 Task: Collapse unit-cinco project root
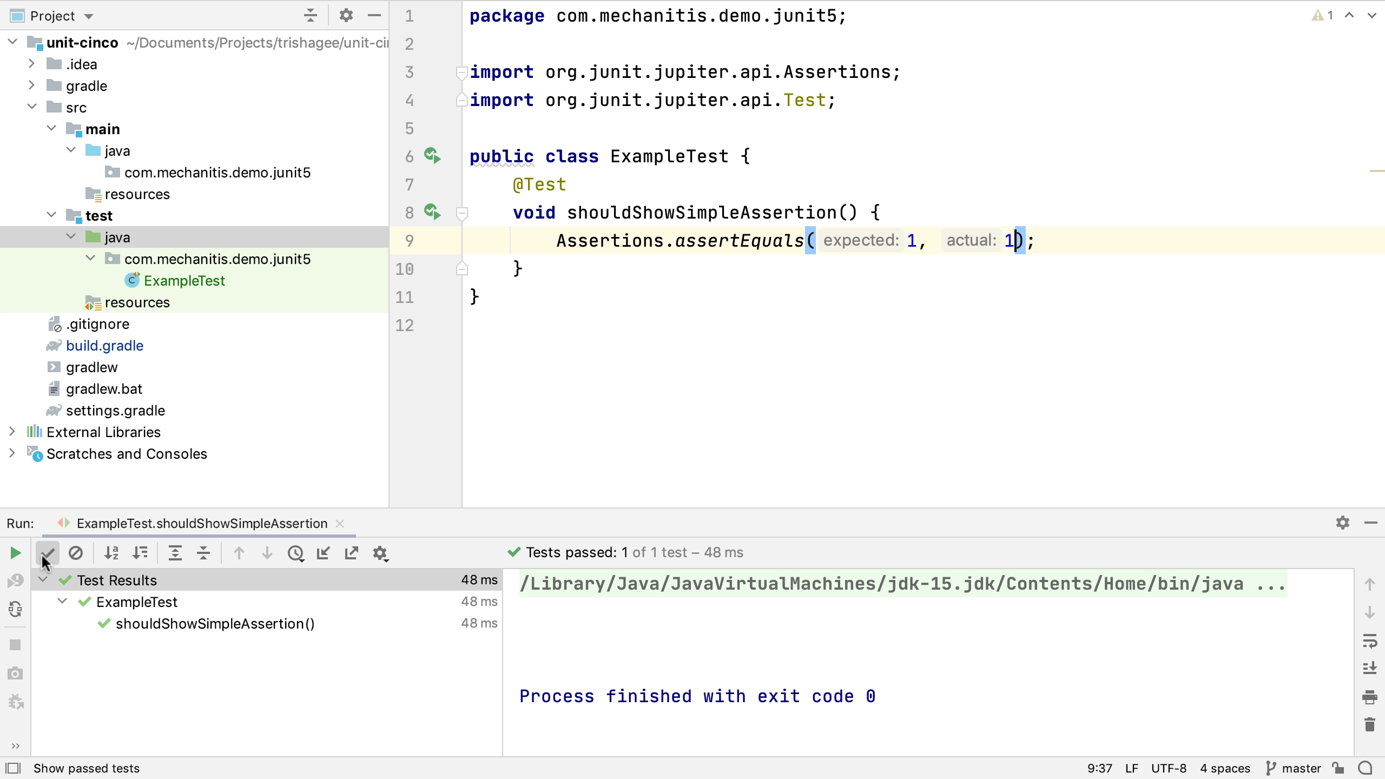(12, 42)
